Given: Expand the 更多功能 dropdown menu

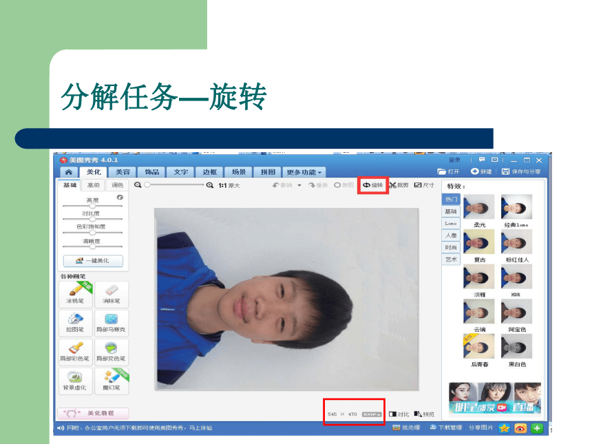Looking at the screenshot, I should (304, 172).
